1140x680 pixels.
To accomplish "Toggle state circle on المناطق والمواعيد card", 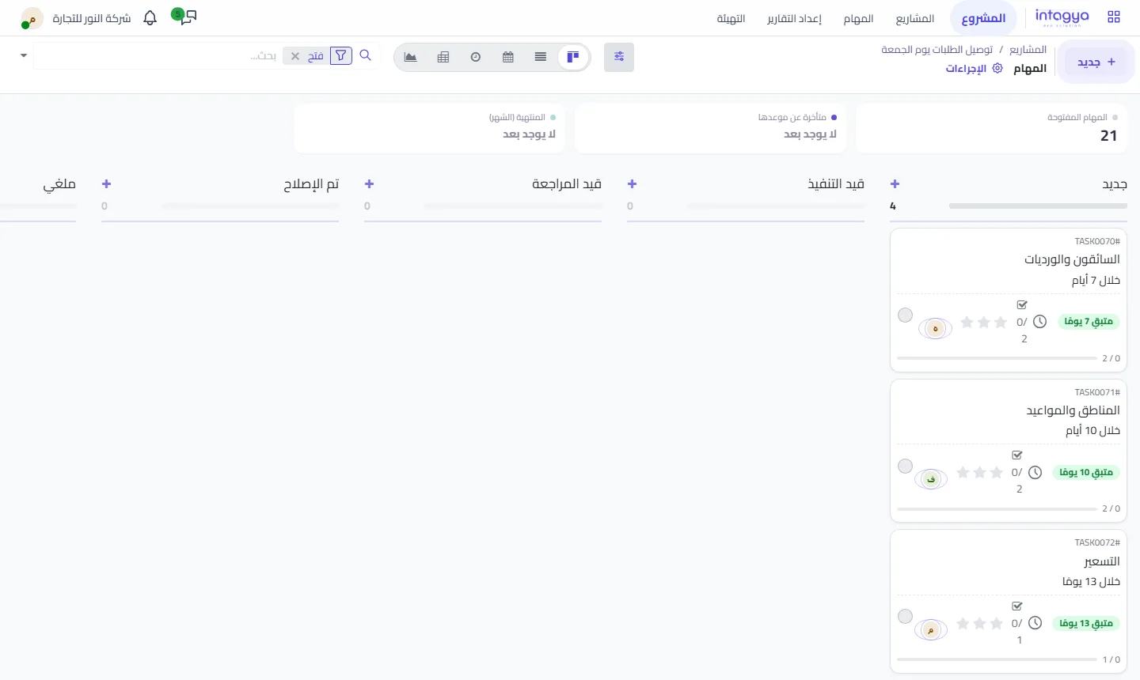I will pos(906,467).
